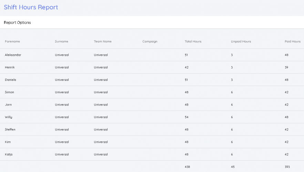
Task: Select the Jorn table row
Action: [8, 105]
